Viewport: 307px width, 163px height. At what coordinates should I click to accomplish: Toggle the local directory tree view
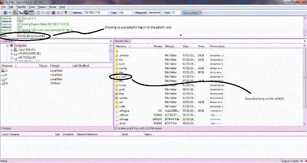tap(16, 13)
